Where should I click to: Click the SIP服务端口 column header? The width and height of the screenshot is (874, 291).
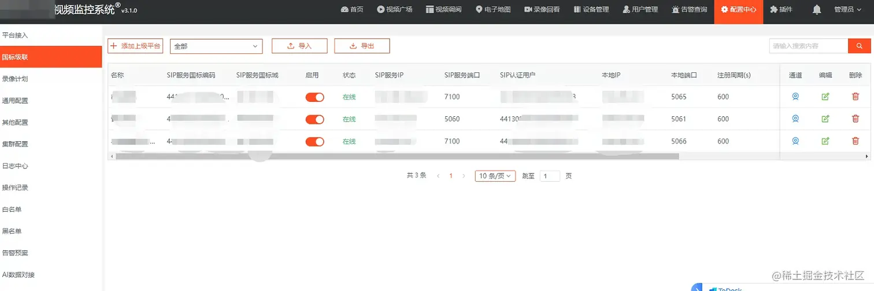pyautogui.click(x=464, y=75)
